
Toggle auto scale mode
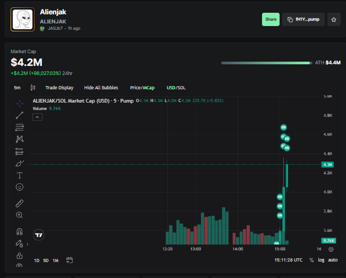click(333, 260)
